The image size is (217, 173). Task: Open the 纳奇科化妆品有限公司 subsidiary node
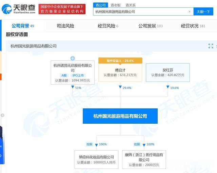pos(96,159)
